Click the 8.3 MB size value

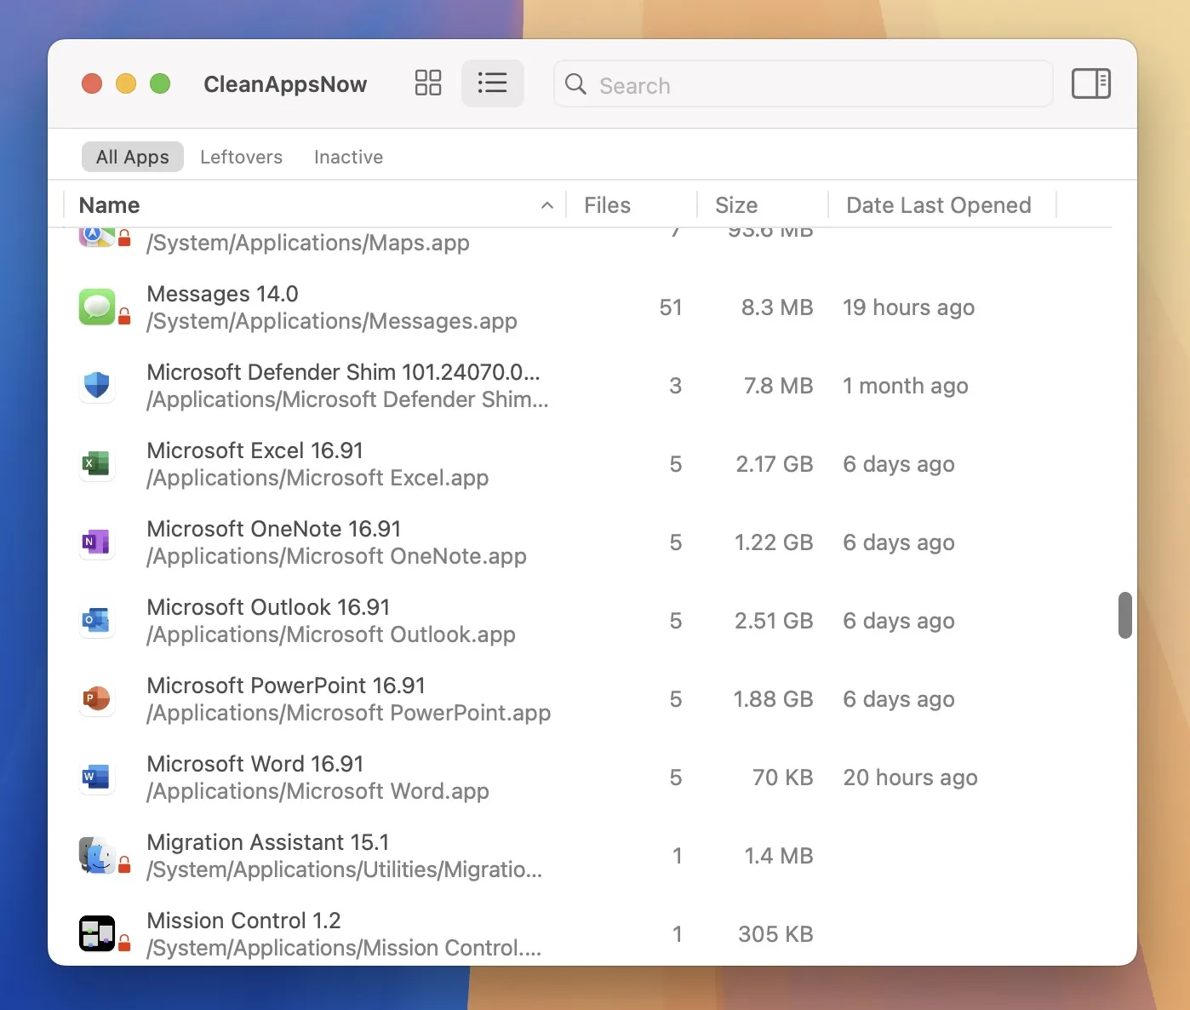[x=777, y=307]
